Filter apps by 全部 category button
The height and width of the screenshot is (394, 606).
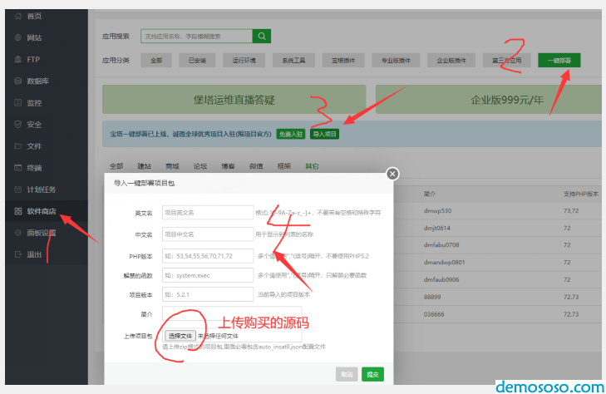pyautogui.click(x=156, y=60)
